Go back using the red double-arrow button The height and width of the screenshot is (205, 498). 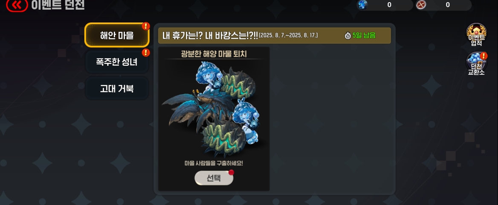point(17,5)
